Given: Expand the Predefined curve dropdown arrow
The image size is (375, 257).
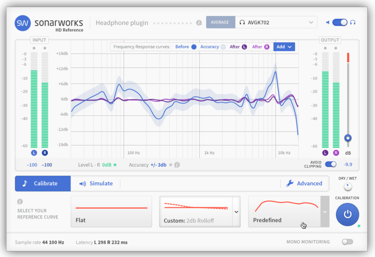Looking at the screenshot, I should pos(325,212).
